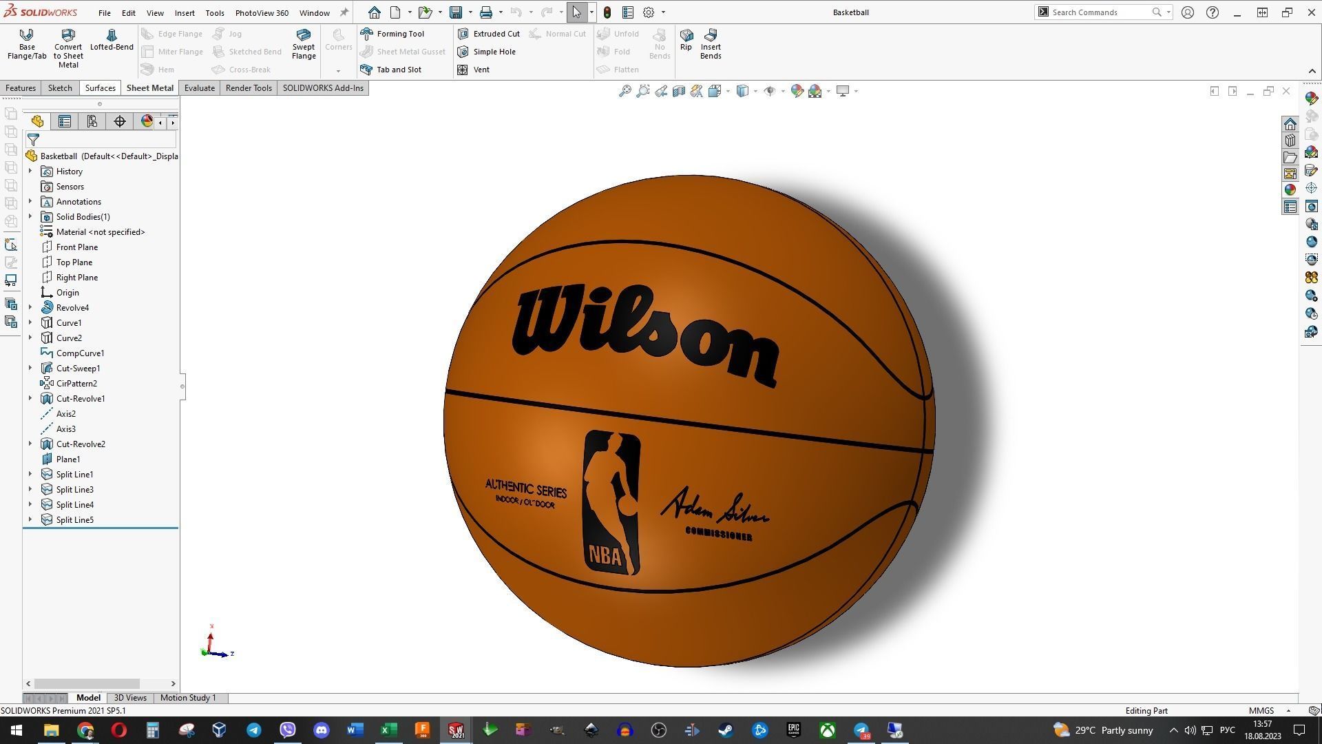1322x744 pixels.
Task: Click the Zoom to Fit icon
Action: point(625,91)
